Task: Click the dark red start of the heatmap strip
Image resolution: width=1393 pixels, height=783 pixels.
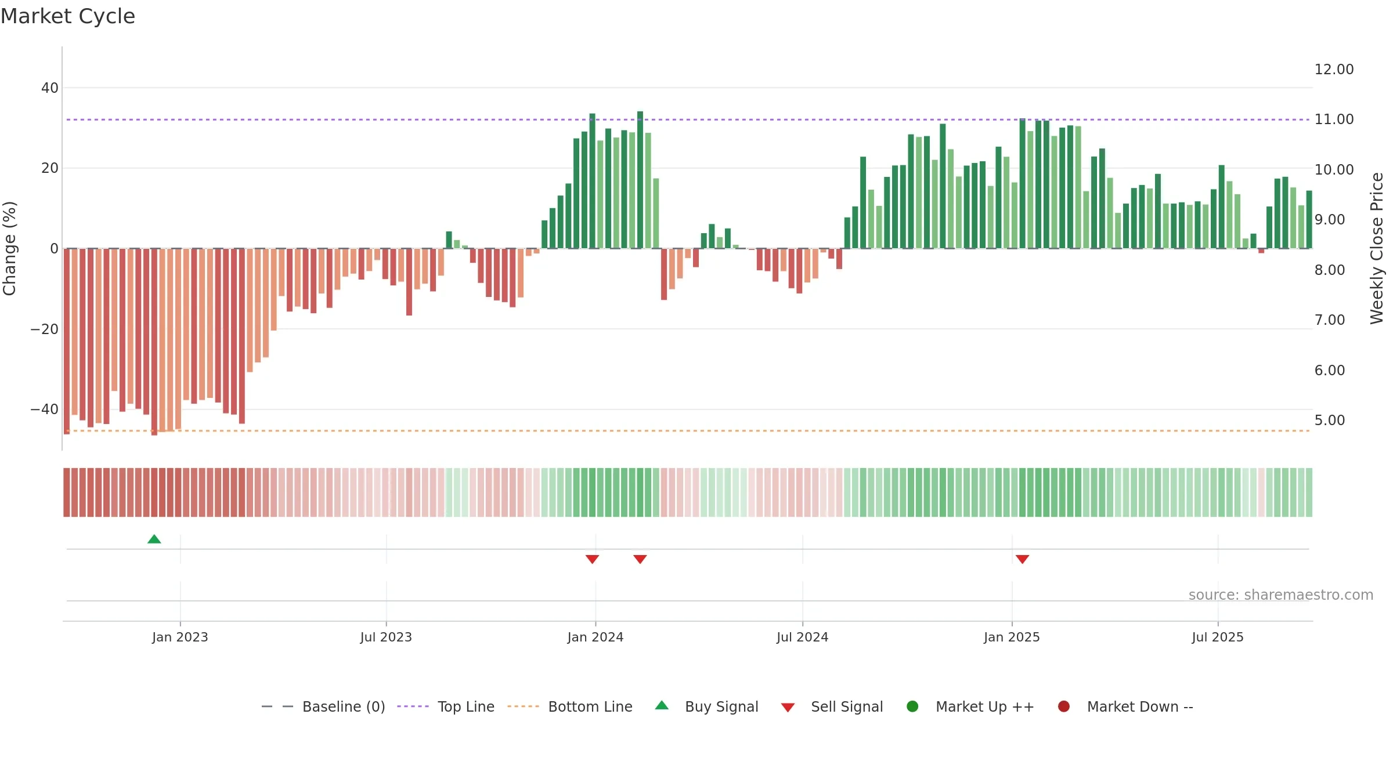Action: [67, 492]
